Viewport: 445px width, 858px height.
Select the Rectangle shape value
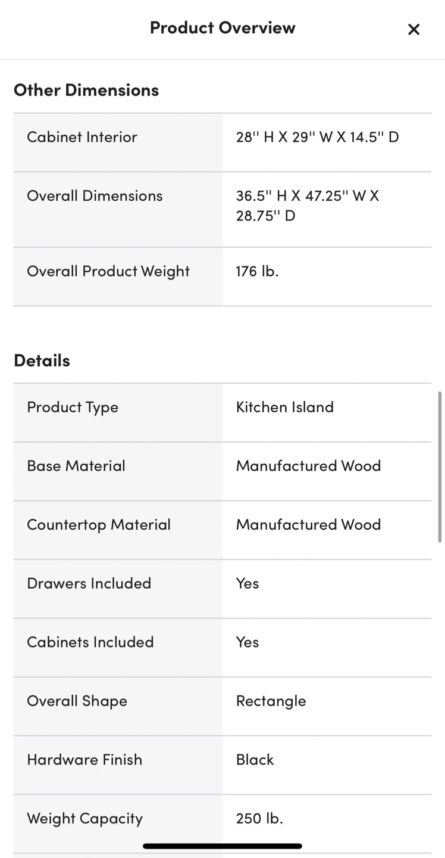(271, 701)
